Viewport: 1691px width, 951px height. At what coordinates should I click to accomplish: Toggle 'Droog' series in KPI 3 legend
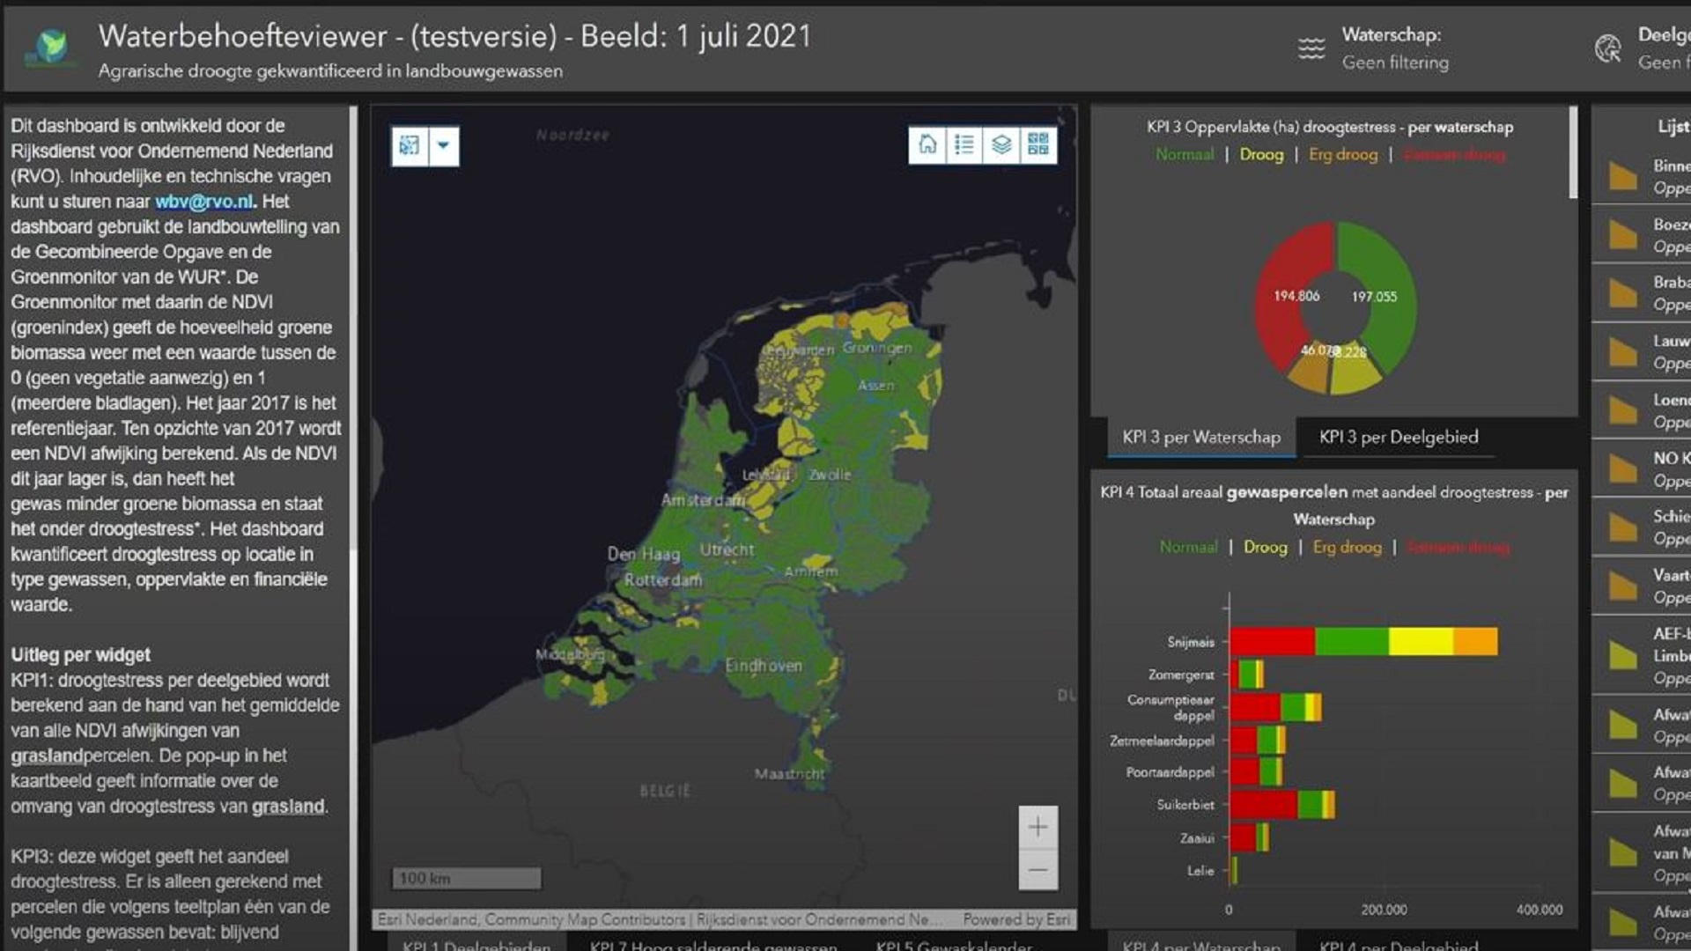click(1261, 155)
